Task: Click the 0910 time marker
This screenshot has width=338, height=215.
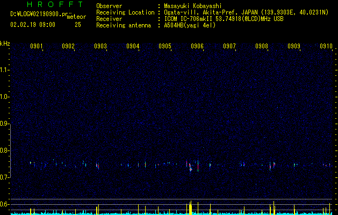Action: coord(326,46)
